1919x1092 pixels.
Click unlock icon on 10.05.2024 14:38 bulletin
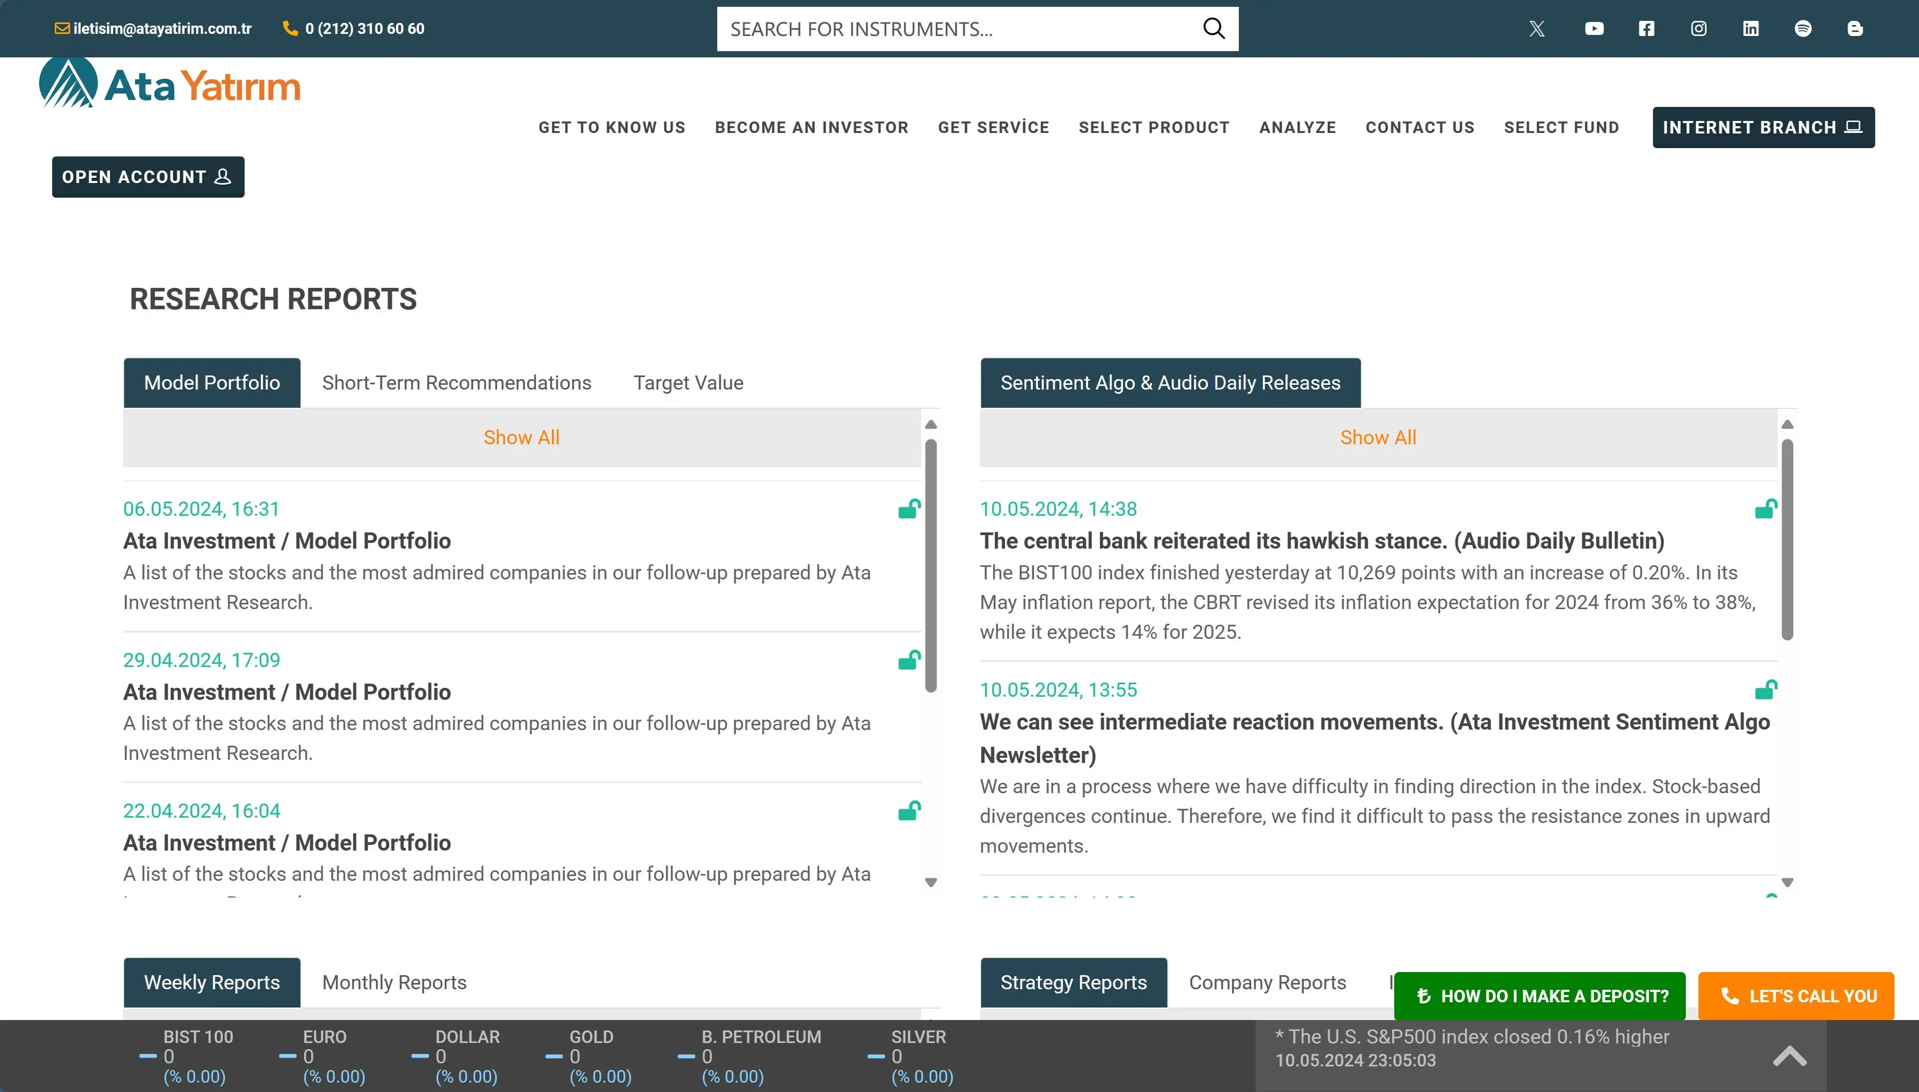pos(1766,509)
